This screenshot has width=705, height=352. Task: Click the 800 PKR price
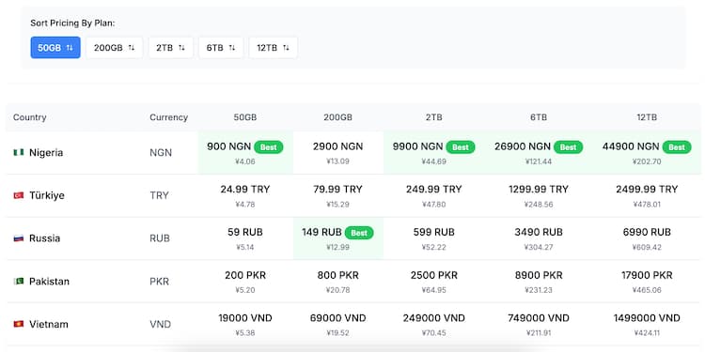[337, 275]
